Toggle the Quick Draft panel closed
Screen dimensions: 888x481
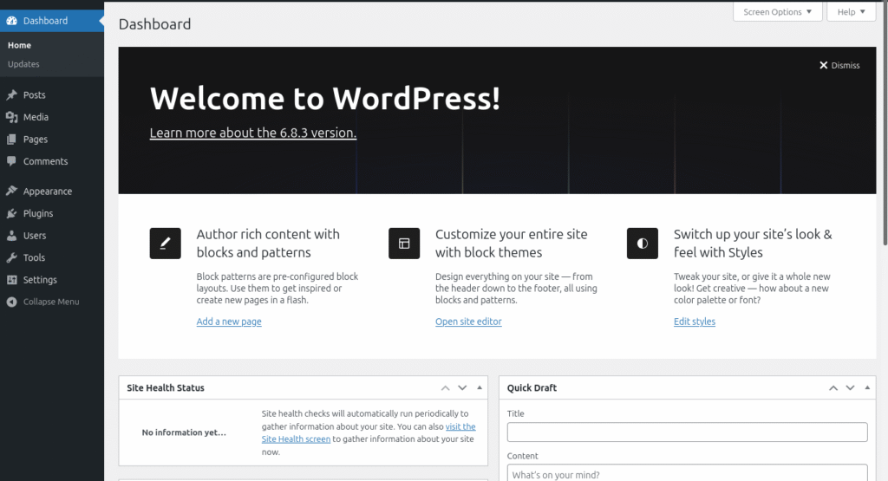click(868, 388)
